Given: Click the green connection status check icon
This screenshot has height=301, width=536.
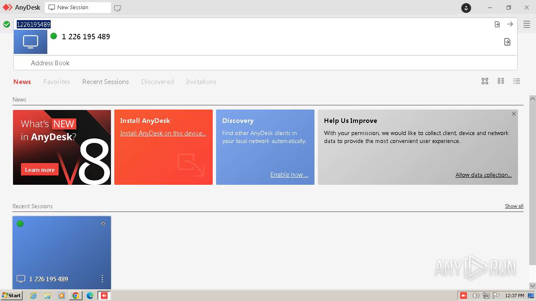Looking at the screenshot, I should [7, 24].
